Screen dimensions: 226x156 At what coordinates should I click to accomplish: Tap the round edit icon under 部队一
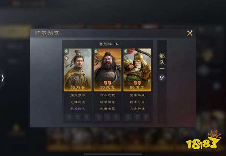[162, 77]
